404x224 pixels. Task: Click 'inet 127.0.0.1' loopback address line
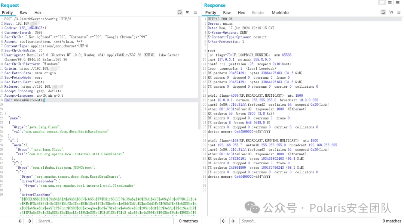(239, 59)
